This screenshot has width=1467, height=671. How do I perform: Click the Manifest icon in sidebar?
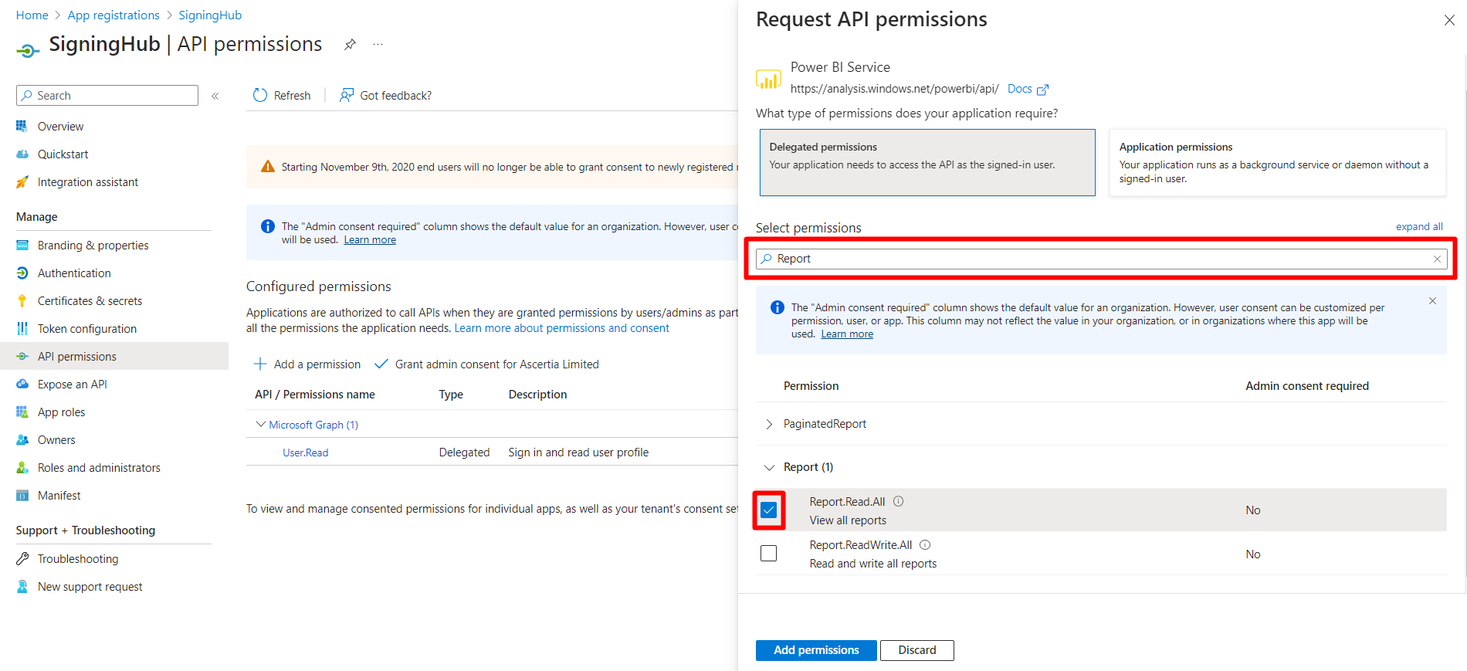coord(22,495)
